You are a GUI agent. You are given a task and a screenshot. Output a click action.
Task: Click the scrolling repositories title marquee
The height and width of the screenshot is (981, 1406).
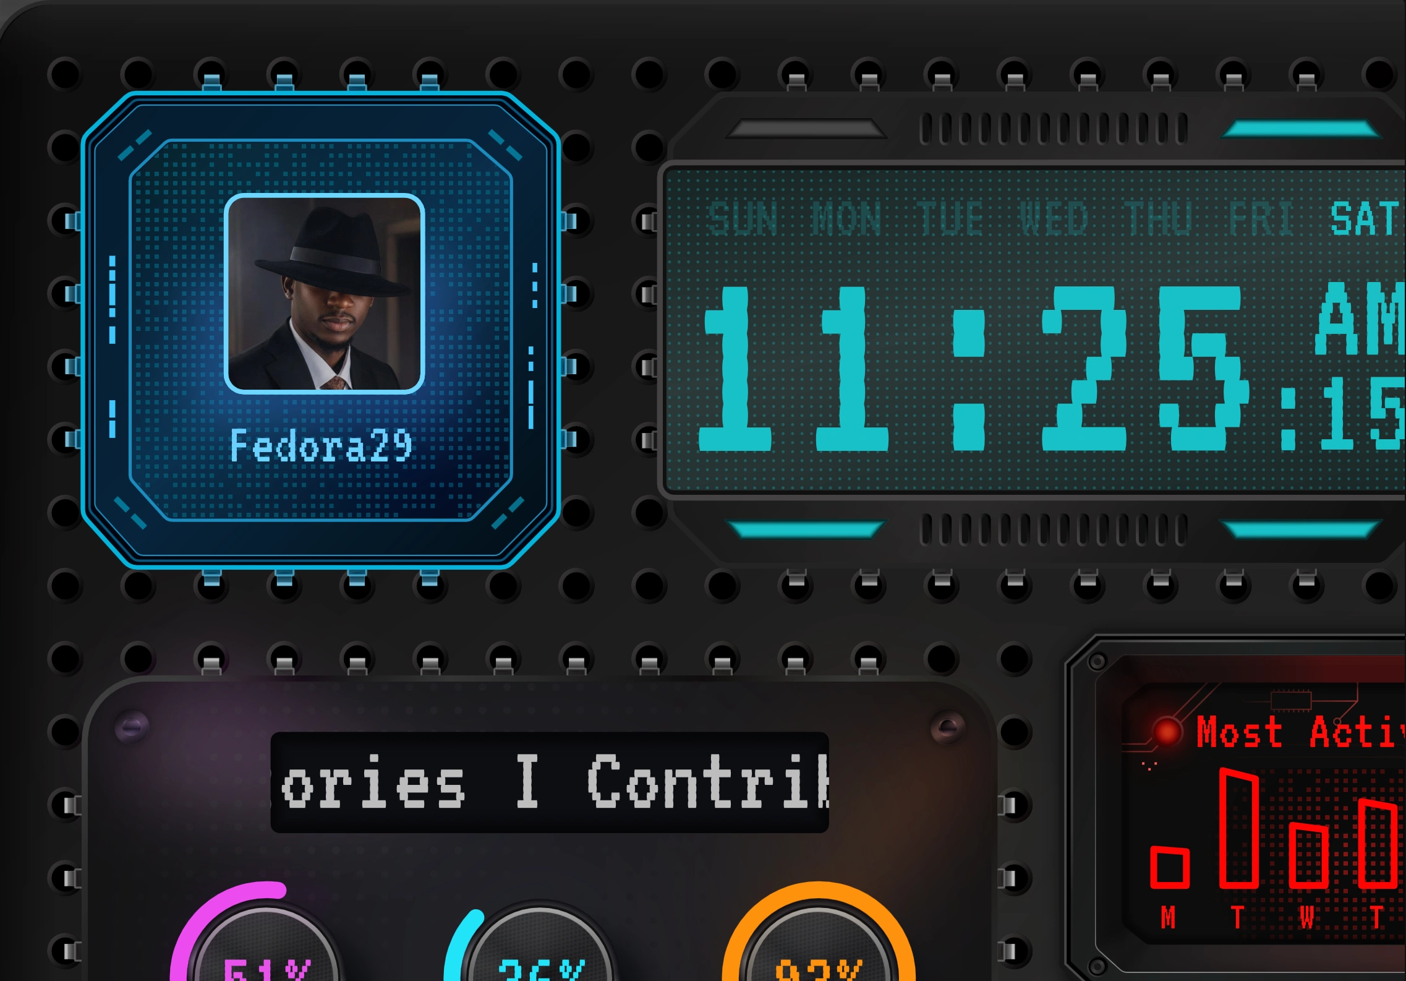550,782
